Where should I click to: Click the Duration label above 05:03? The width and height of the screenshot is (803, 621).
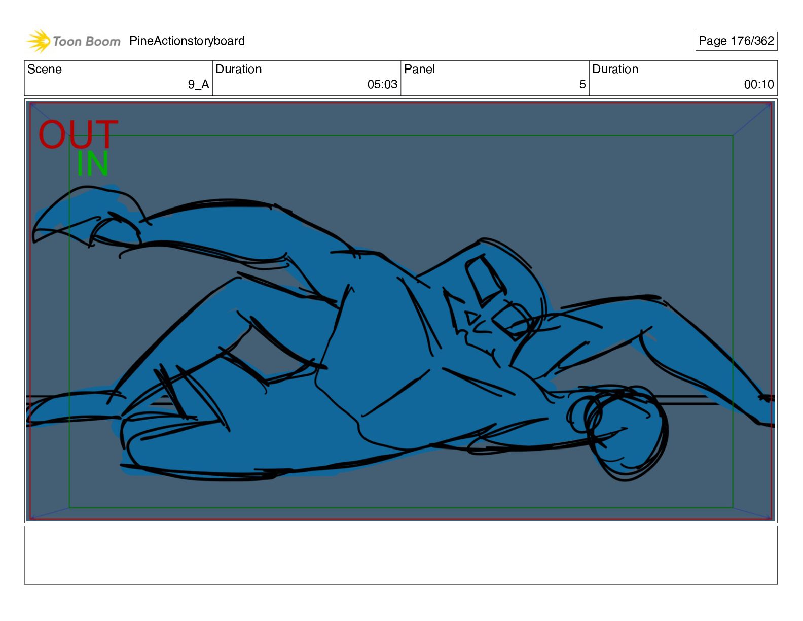point(239,70)
